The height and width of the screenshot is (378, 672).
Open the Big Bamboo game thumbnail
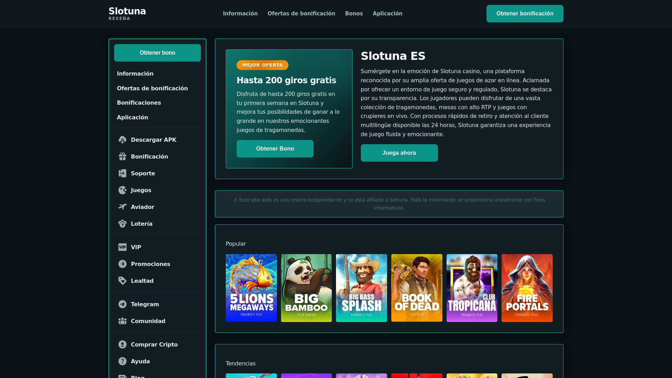click(x=306, y=288)
